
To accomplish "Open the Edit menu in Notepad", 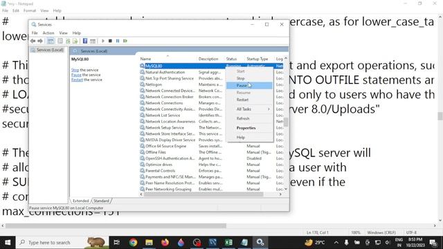I will [x=16, y=10].
